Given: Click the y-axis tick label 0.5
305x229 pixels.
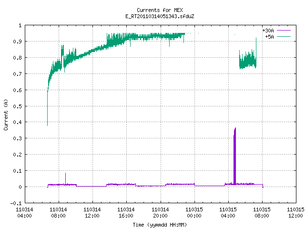Looking at the screenshot, I should [x=17, y=106].
